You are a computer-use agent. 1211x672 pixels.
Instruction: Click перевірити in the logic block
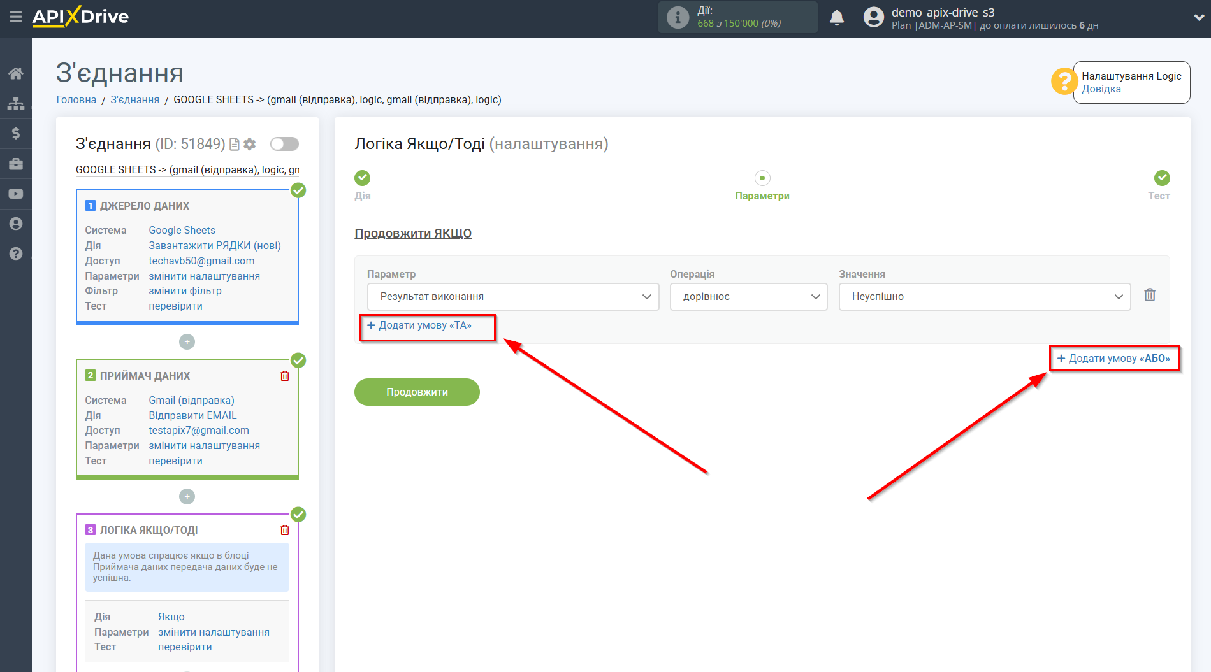[185, 647]
